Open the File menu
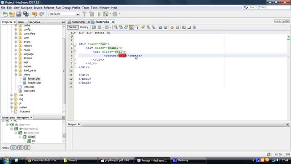Image resolution: width=291 pixels, height=164 pixels. (3, 8)
